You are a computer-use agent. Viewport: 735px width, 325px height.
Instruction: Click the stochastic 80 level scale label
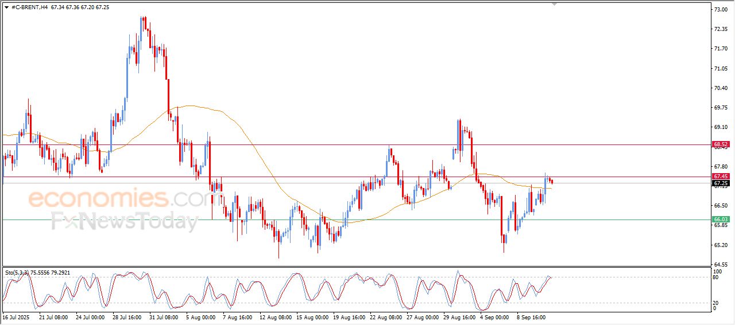tap(715, 277)
